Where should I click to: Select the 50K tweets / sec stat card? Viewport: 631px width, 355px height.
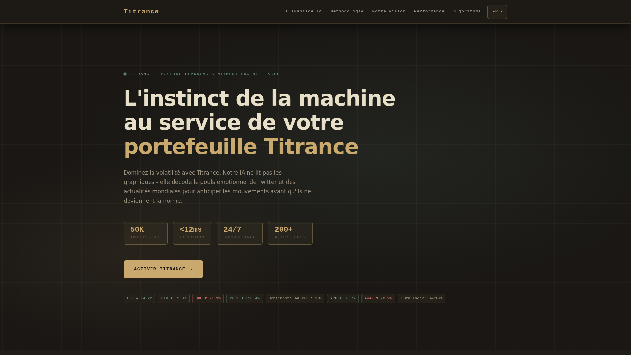point(146,233)
